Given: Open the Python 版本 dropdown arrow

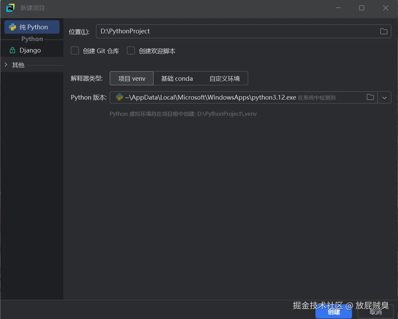Looking at the screenshot, I should tap(384, 97).
